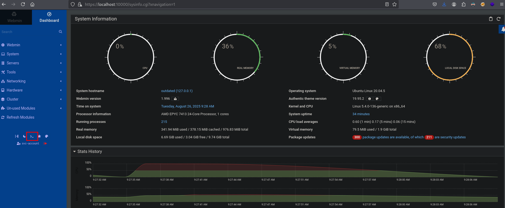This screenshot has width=505, height=208.
Task: Click info icon next to theme version
Action: 369,99
